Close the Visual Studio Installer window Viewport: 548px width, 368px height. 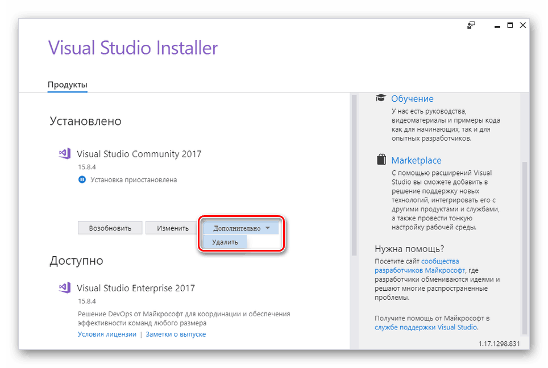tap(523, 25)
